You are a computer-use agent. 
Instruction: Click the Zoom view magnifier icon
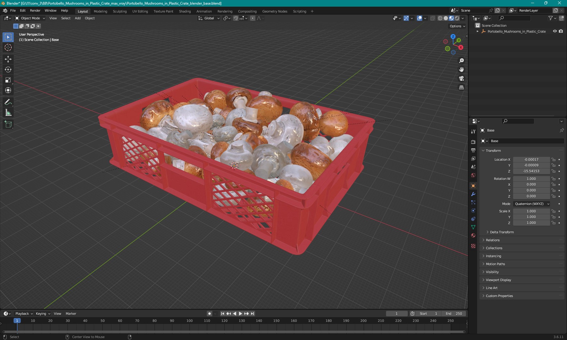461,61
